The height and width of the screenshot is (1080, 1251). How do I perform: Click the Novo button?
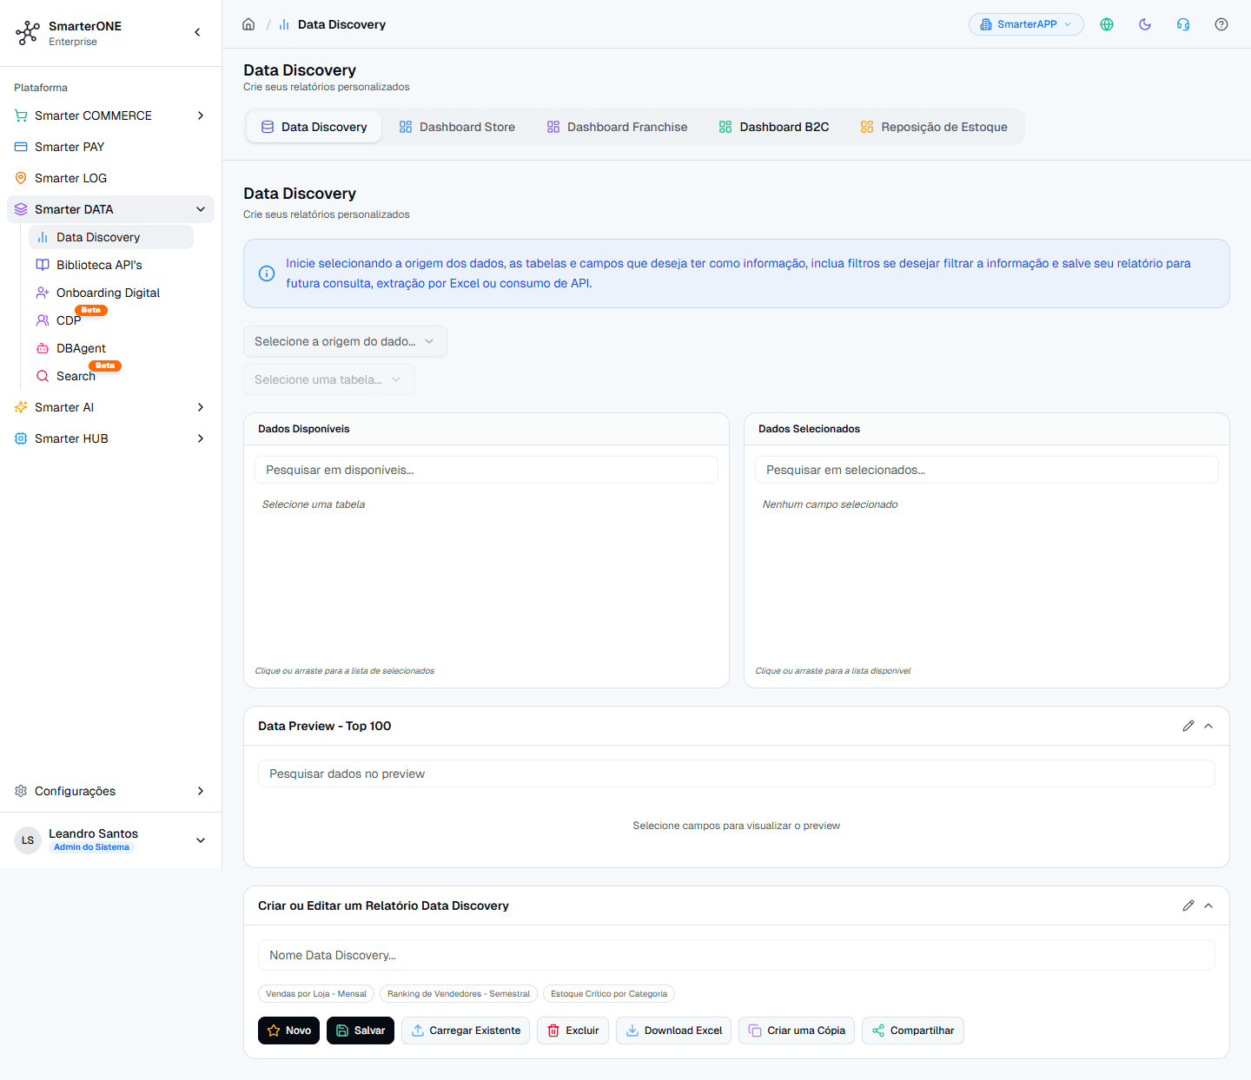point(289,1031)
